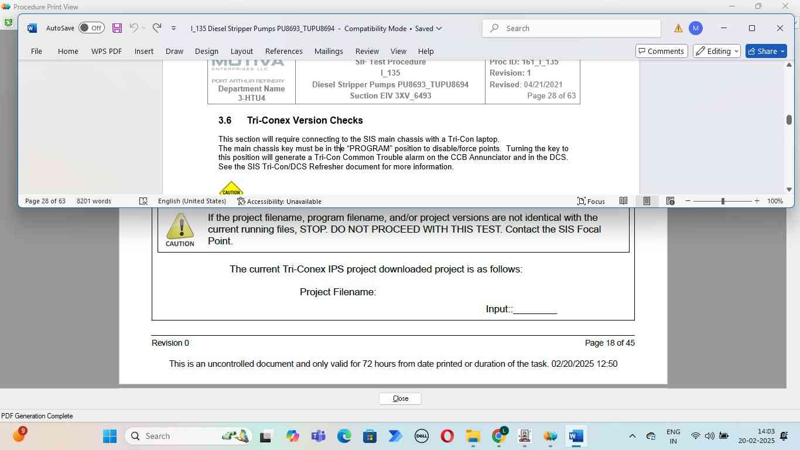Toggle the AutoSave switch in Word

click(x=91, y=28)
